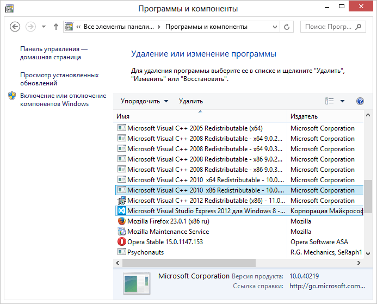Click the vertical scrollbar thumb
Image resolution: width=377 pixels, height=304 pixels.
(368, 196)
